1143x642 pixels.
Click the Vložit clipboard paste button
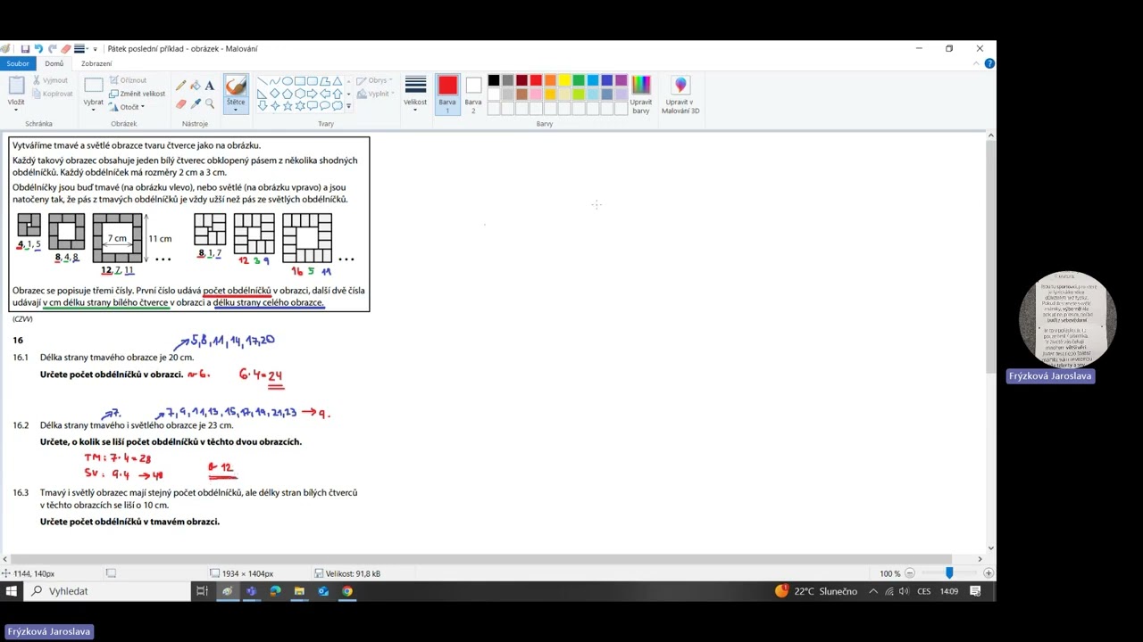16,86
